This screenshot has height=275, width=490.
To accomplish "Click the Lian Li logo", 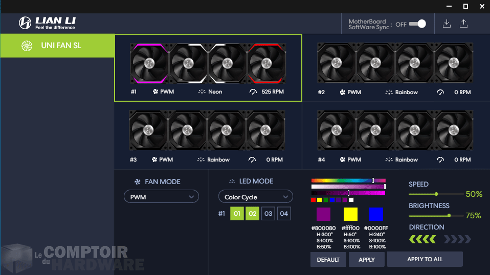I will 48,23.
